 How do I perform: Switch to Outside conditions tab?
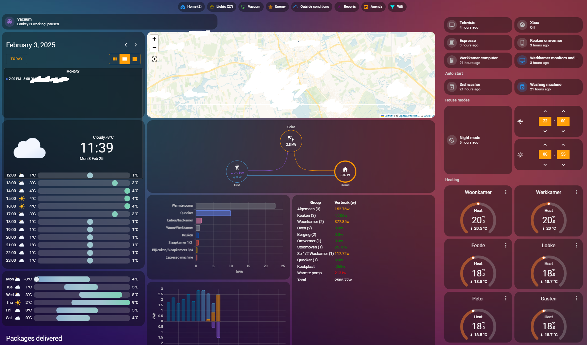[311, 6]
